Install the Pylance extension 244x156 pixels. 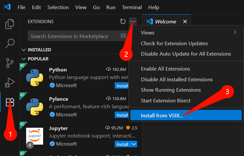(x=122, y=115)
